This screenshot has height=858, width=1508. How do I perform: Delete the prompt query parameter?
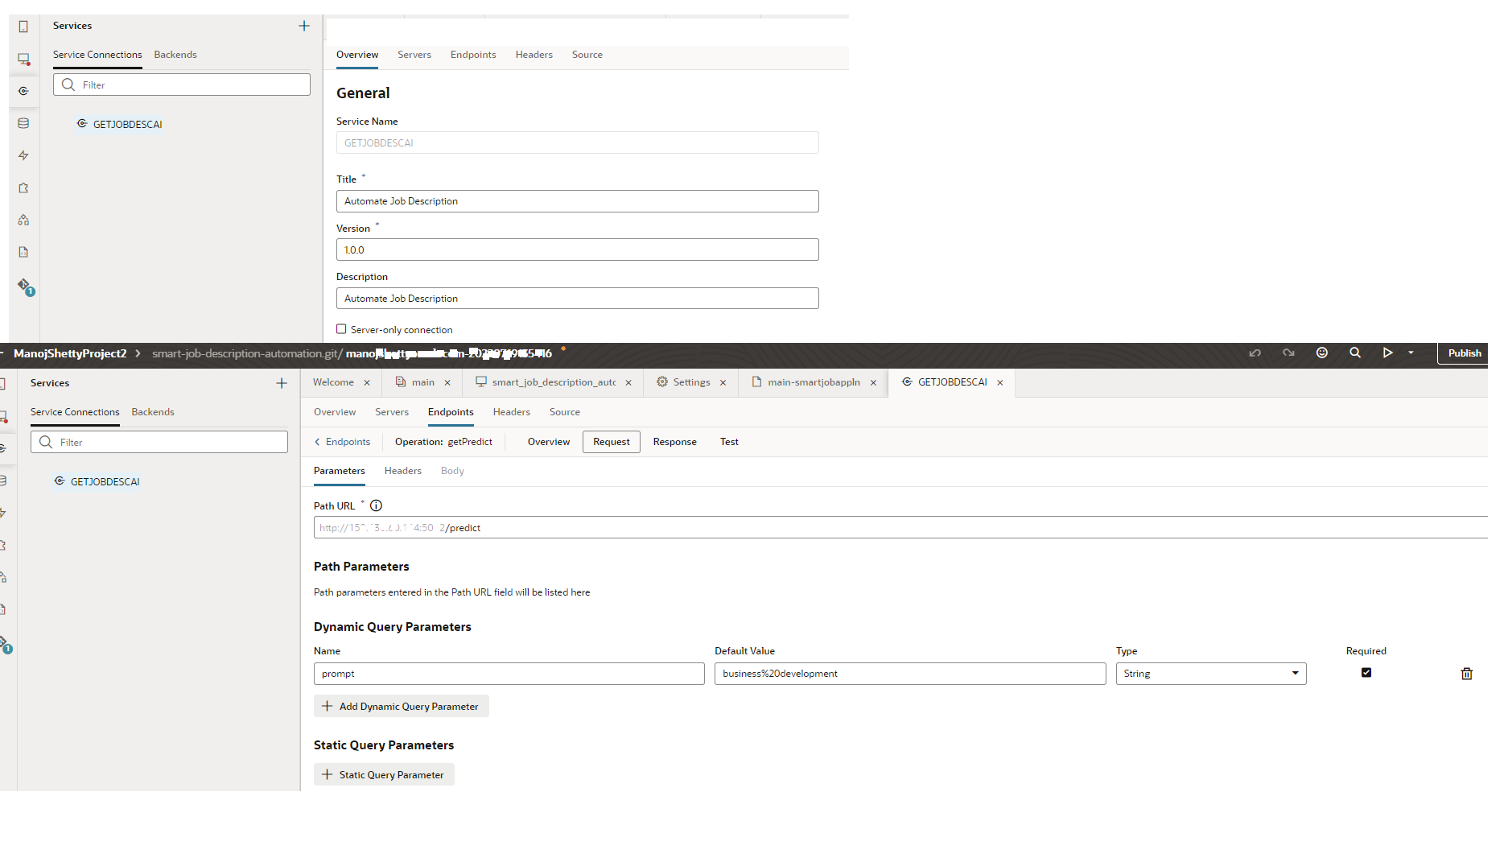[x=1466, y=674]
